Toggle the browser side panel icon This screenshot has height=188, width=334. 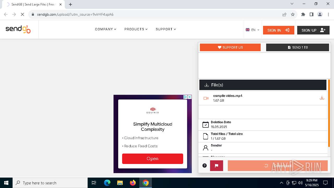[x=312, y=14]
